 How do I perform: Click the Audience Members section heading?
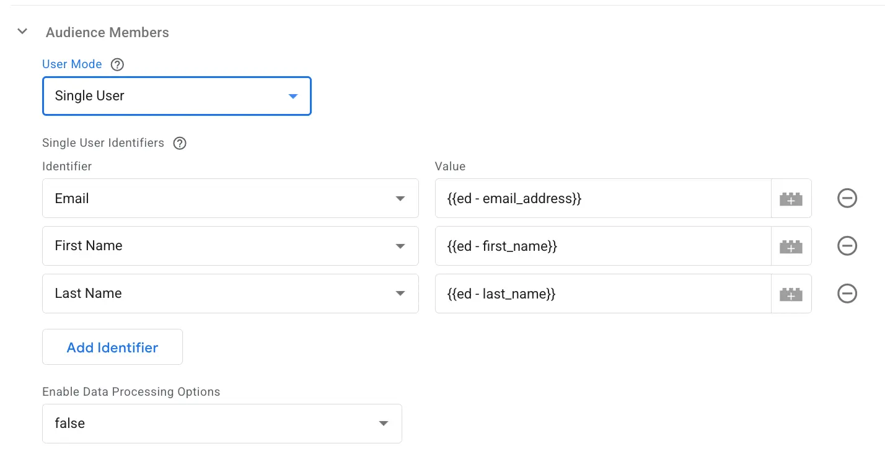coord(107,32)
